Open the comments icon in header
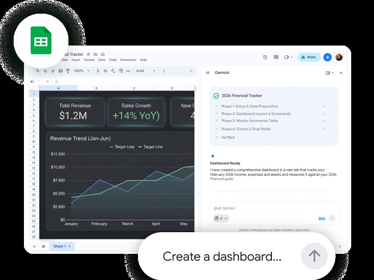 point(276,57)
